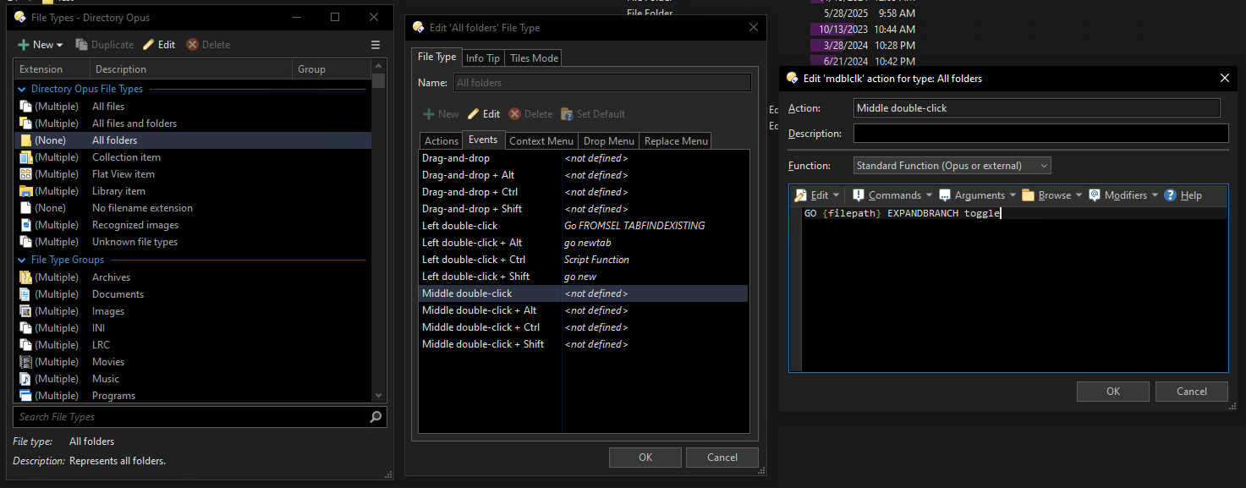
Task: Click the red Delete icon in File Types
Action: pyautogui.click(x=192, y=45)
